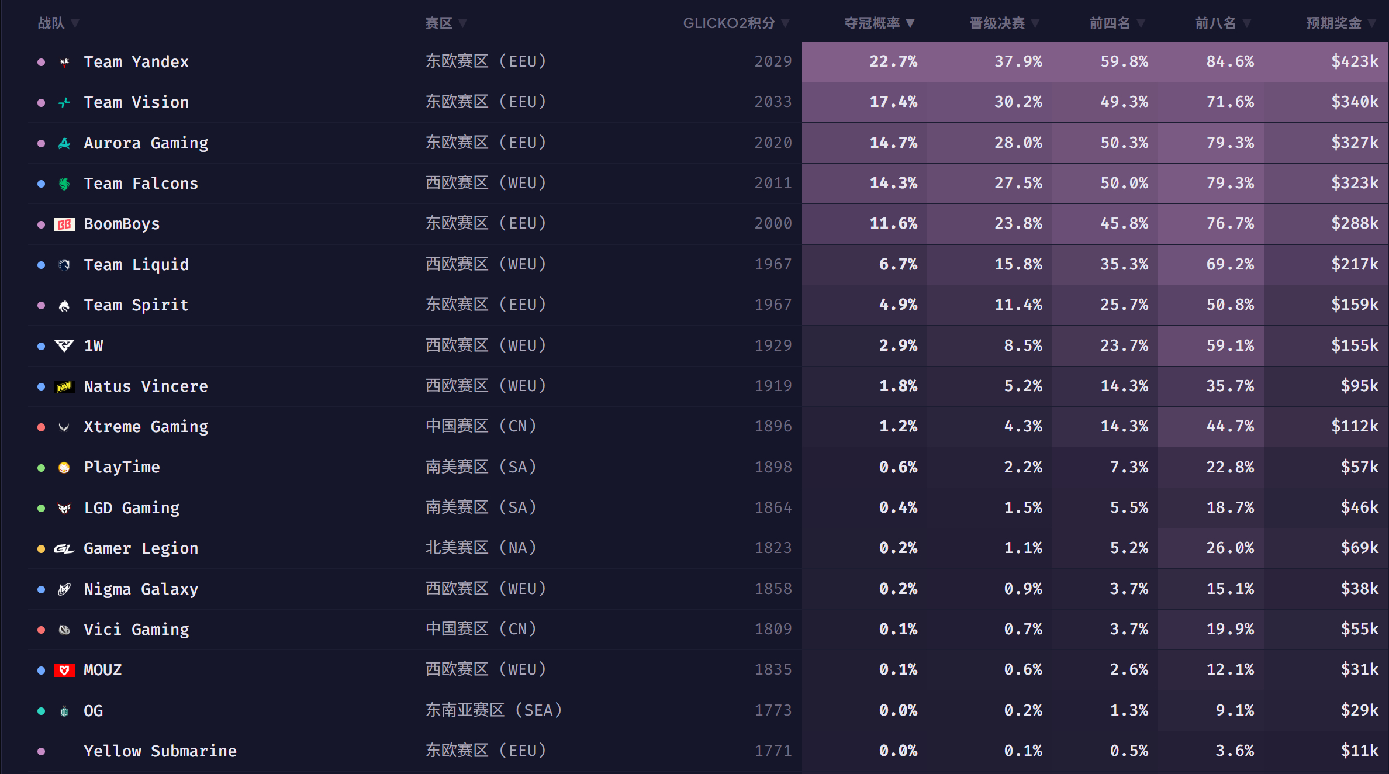Click the 预期奖金 header label
The height and width of the screenshot is (774, 1389).
pyautogui.click(x=1334, y=23)
